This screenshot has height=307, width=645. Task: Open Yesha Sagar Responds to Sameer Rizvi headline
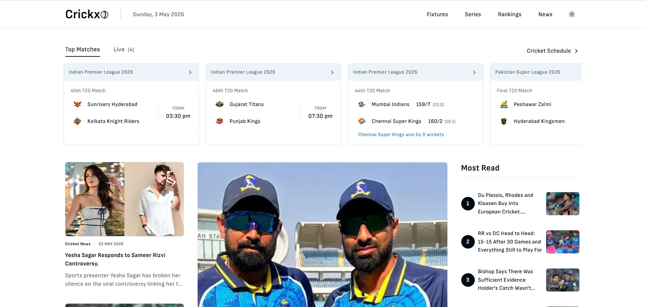[115, 259]
